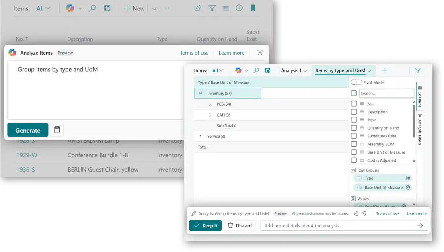Open Items by type and UoM tab

[x=343, y=70]
